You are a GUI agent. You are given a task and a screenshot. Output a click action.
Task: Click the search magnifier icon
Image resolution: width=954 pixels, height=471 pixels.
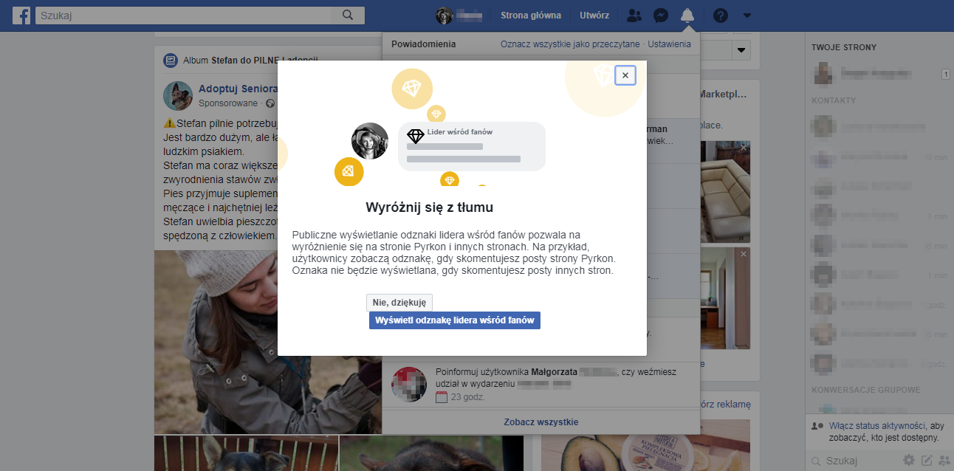349,15
